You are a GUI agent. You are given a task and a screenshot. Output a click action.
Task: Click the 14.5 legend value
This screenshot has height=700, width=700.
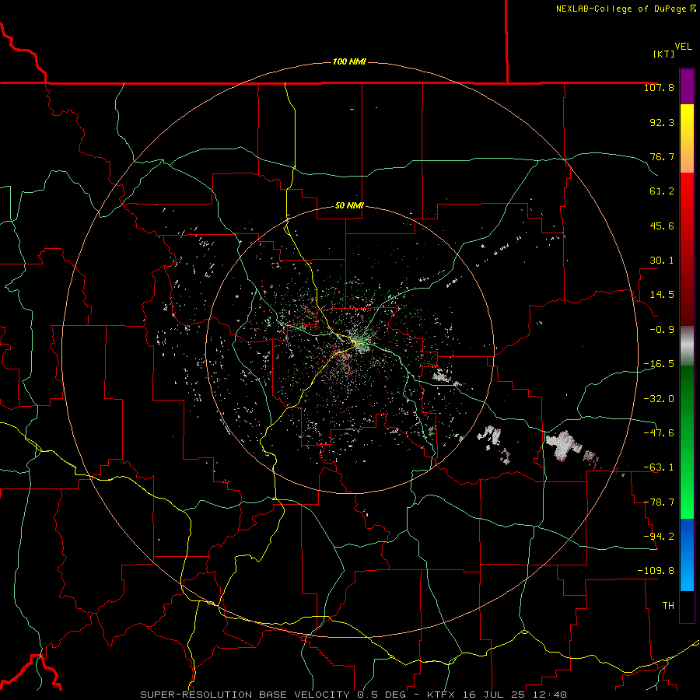[x=662, y=295]
